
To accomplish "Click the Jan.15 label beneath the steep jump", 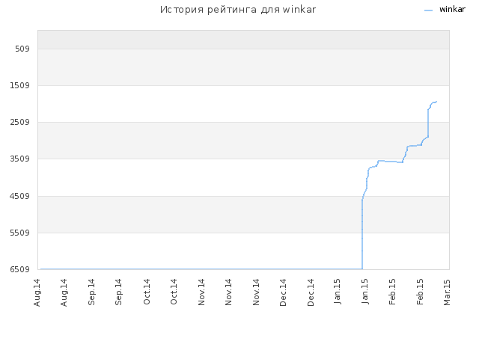I will [365, 292].
